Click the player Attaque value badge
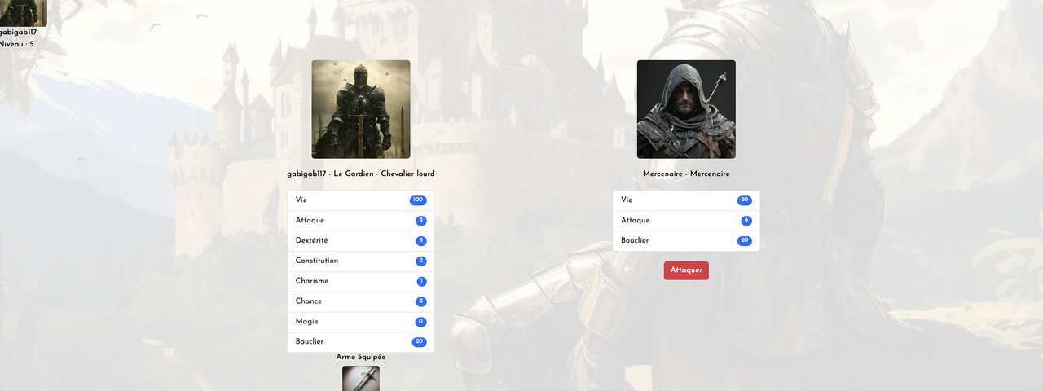 click(x=421, y=221)
